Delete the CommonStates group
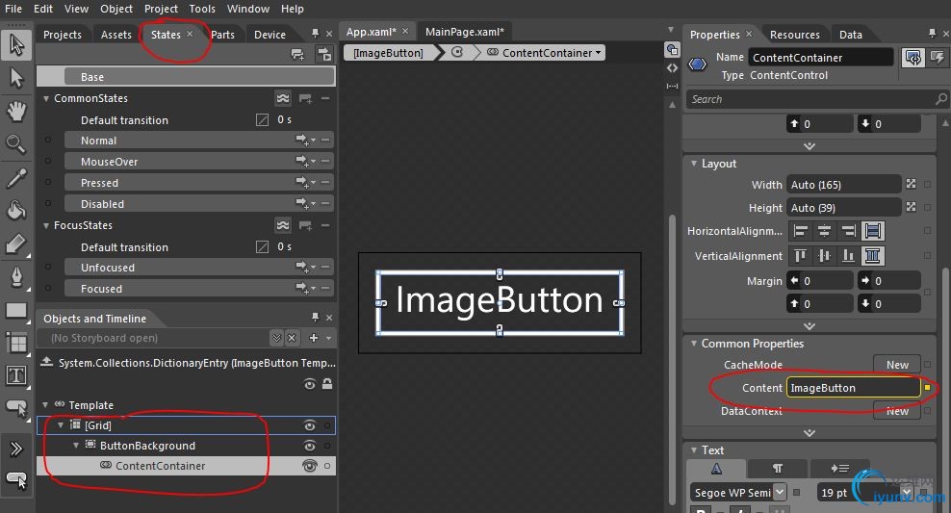 325,98
